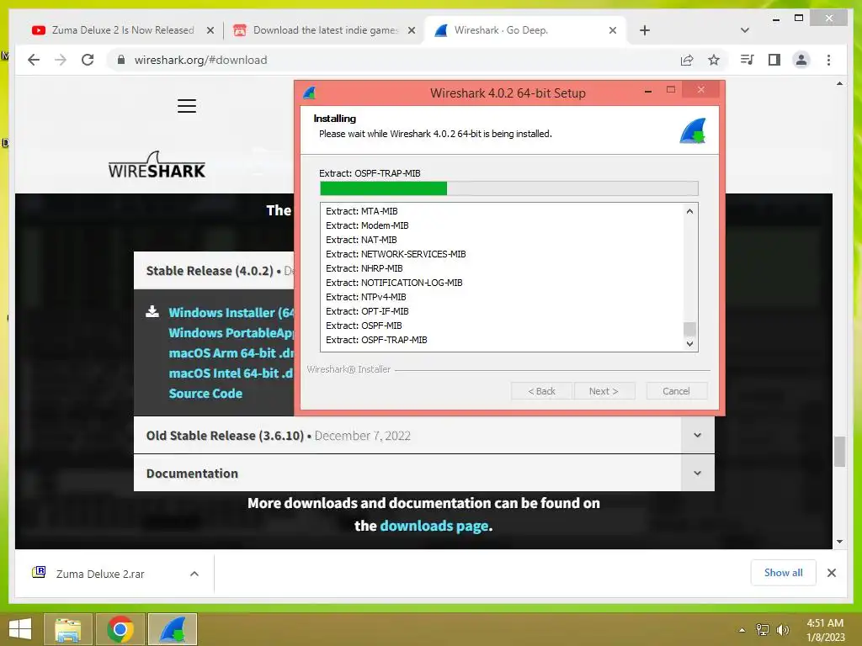
Task: Open the downloads page link
Action: click(x=434, y=526)
